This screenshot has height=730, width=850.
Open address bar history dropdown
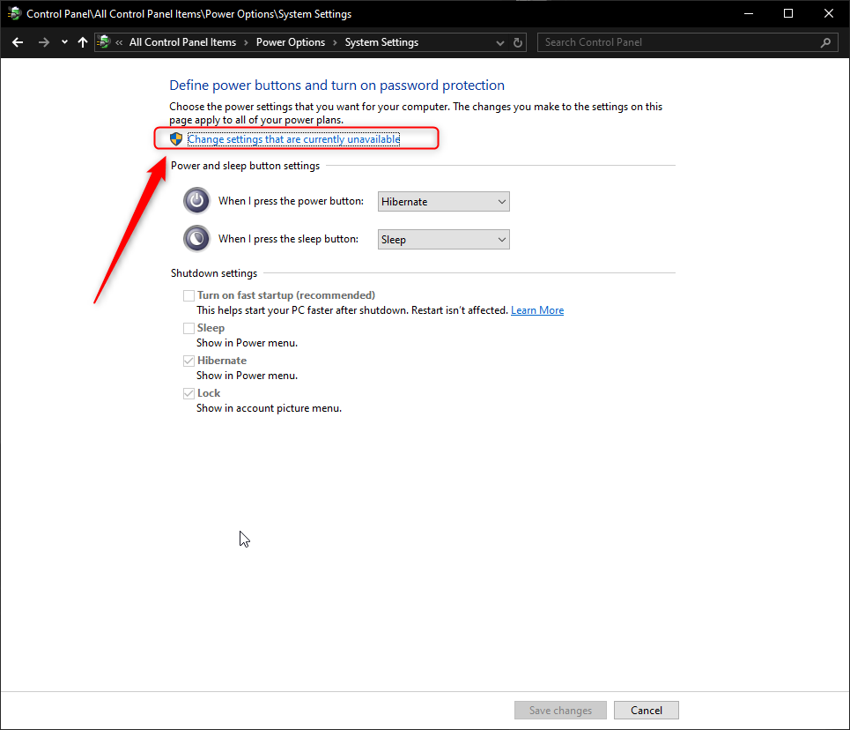[499, 42]
